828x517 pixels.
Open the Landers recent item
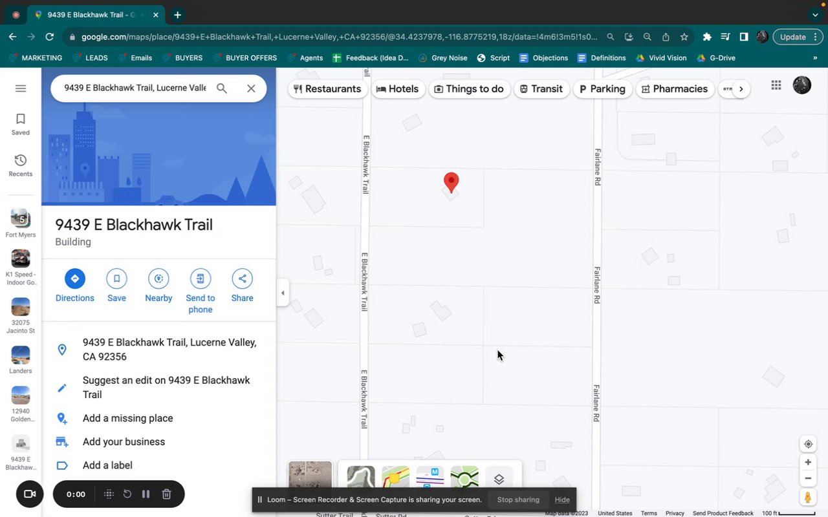[x=21, y=361]
